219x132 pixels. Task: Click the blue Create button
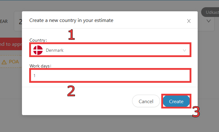pyautogui.click(x=176, y=101)
